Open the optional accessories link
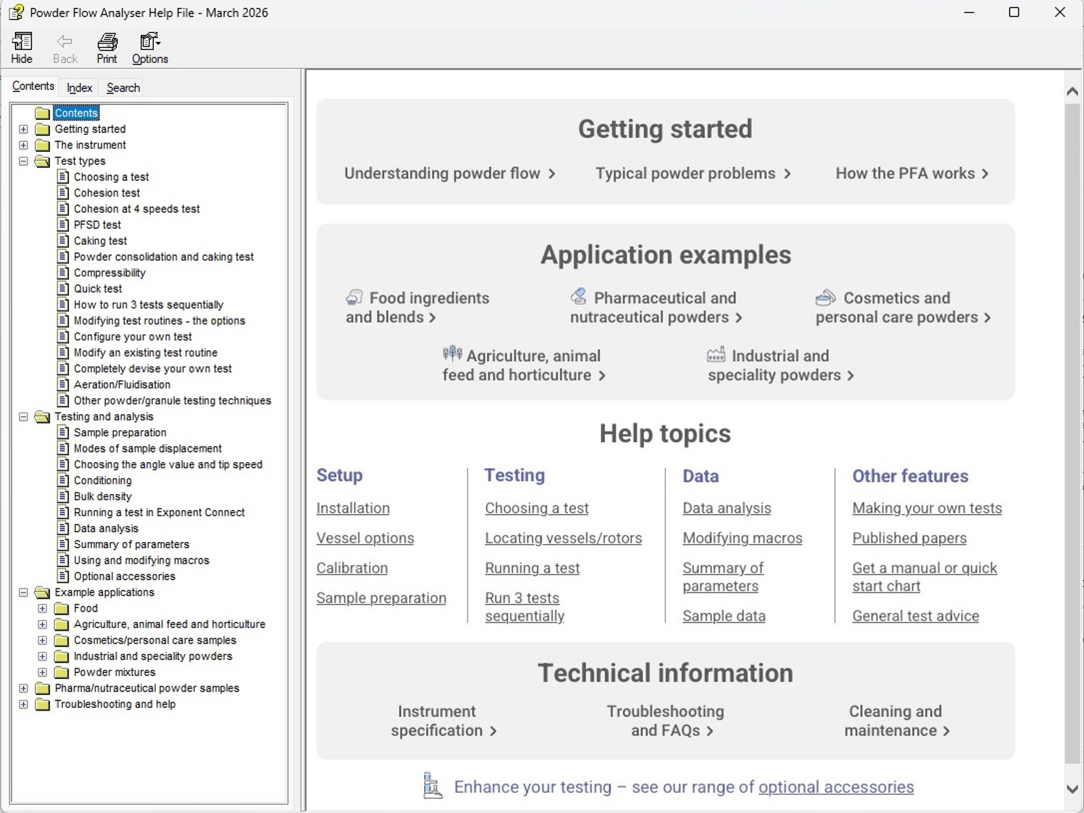 click(x=836, y=787)
